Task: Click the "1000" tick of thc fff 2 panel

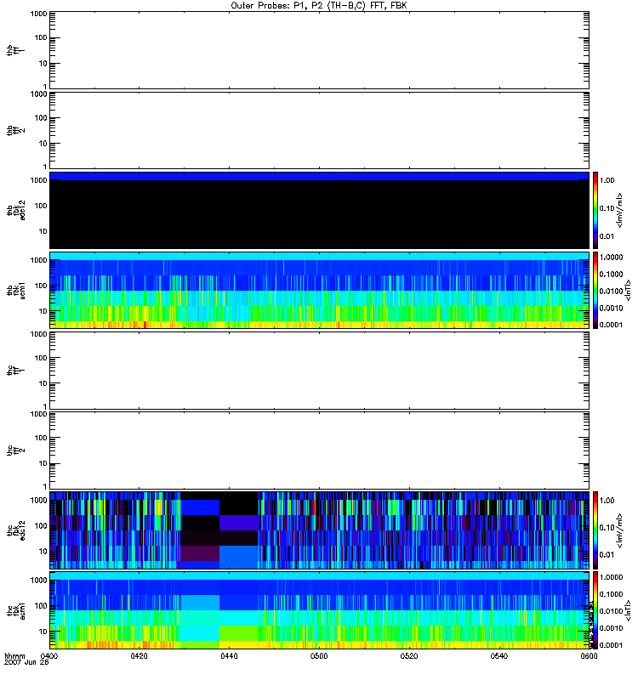Action: pyautogui.click(x=38, y=414)
